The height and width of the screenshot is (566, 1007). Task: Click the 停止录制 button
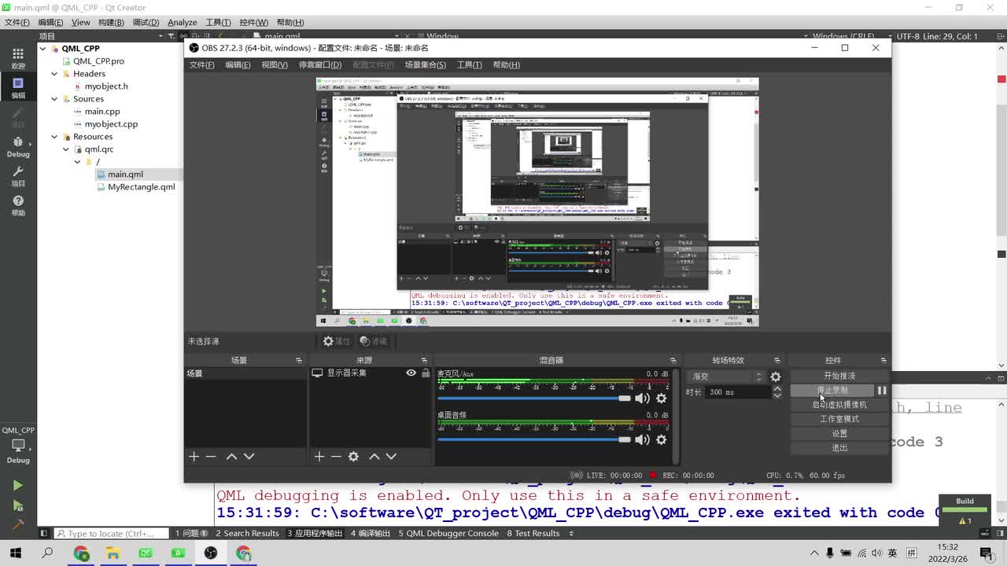[832, 391]
